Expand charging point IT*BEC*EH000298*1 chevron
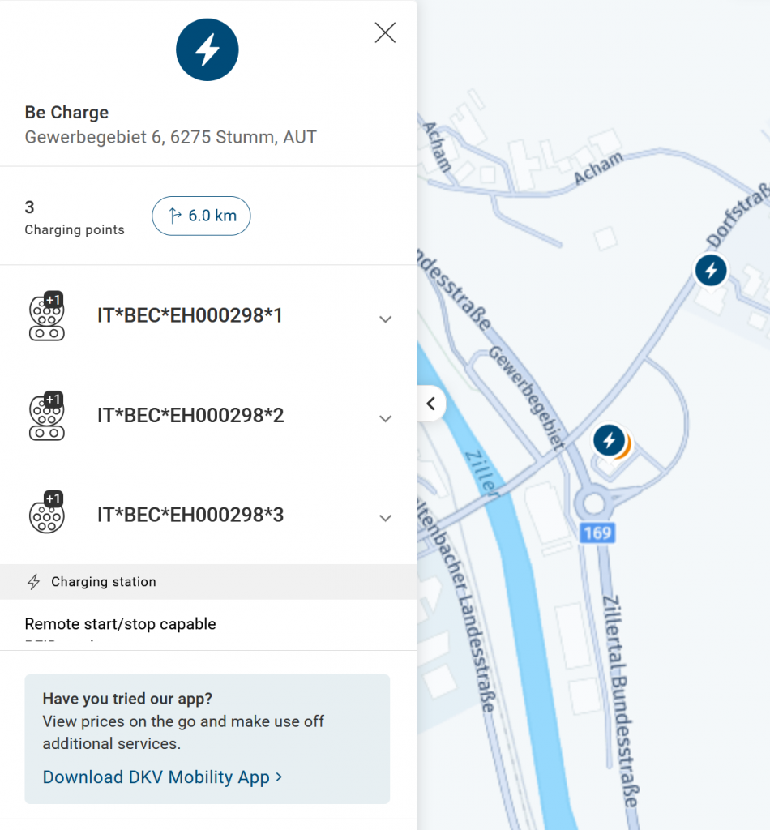The width and height of the screenshot is (770, 830). click(386, 319)
